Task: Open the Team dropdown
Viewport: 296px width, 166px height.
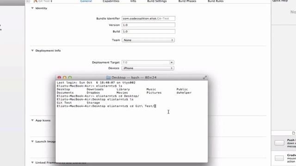Action: [148, 40]
